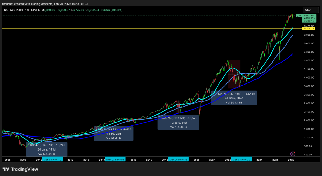Click the 4,000.00 level on price axis
The image size is (322, 176).
308,78
